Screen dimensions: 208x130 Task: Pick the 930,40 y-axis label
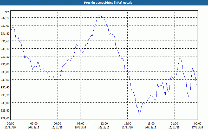point(5,87)
